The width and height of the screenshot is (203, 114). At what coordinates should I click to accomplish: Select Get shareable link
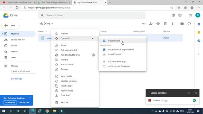coord(75,50)
